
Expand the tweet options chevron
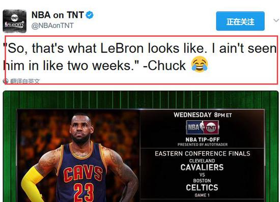[x=276, y=20]
